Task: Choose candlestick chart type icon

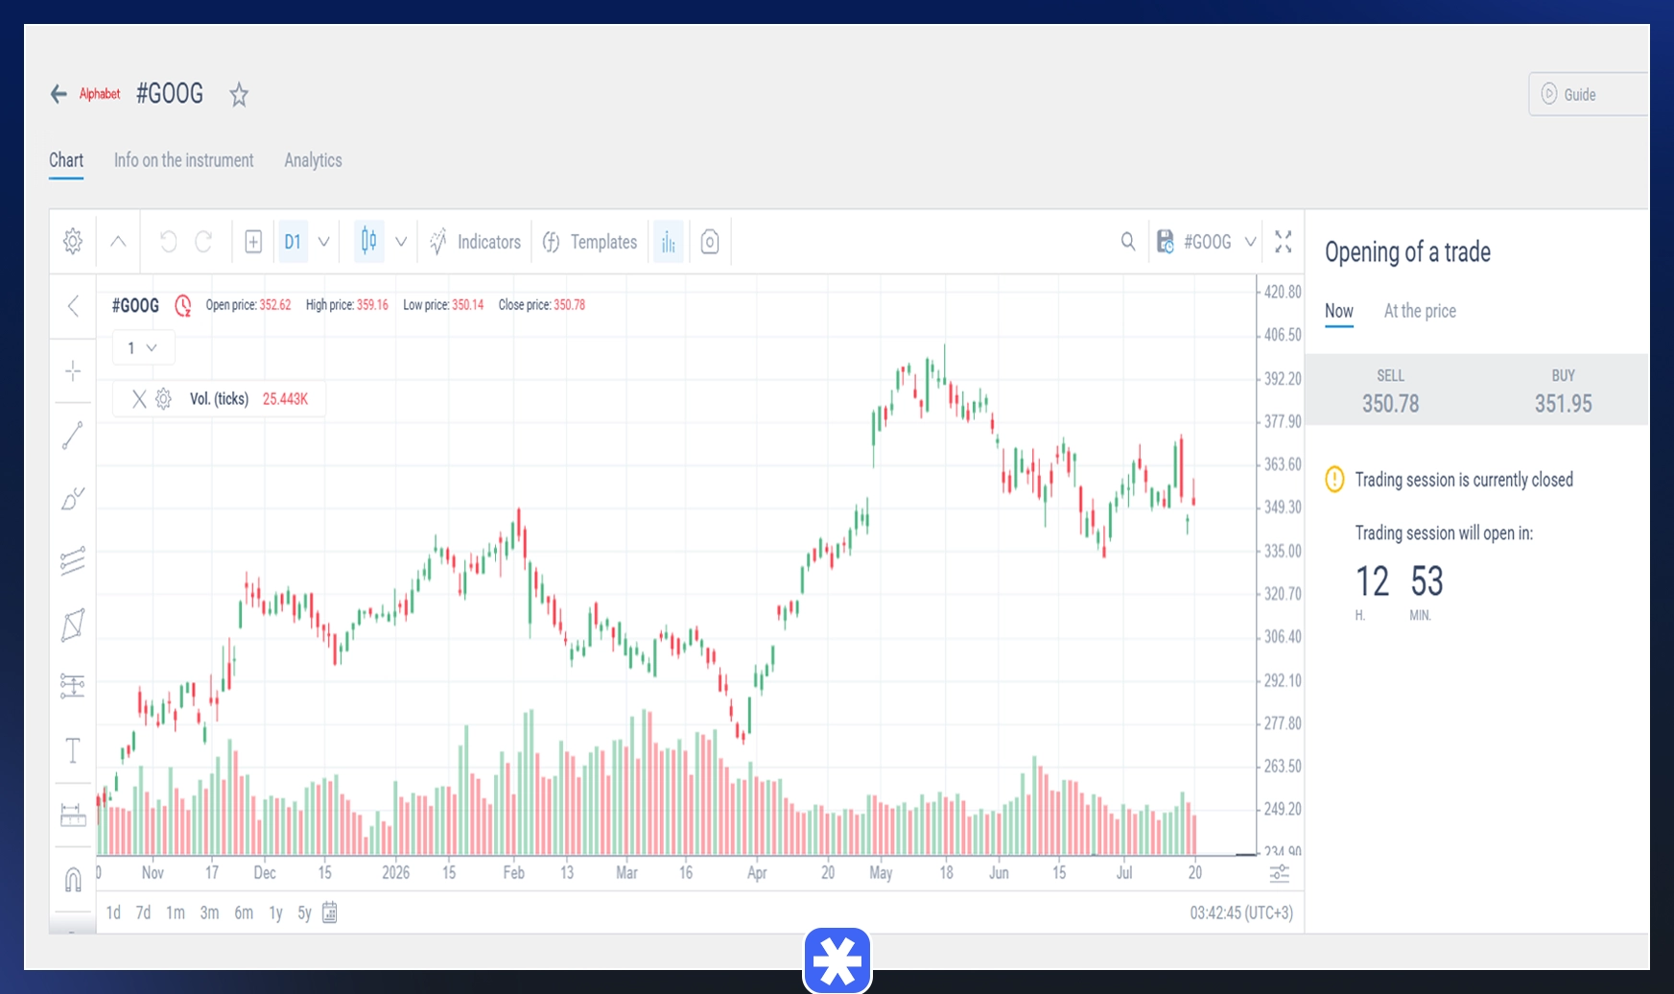Action: tap(369, 241)
